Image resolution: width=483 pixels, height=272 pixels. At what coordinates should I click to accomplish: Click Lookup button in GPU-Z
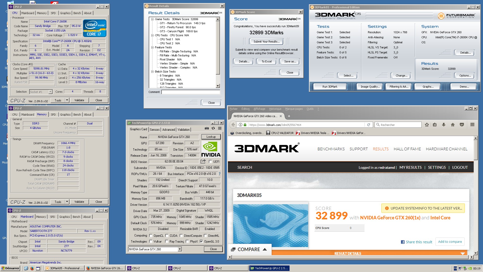pos(211,137)
